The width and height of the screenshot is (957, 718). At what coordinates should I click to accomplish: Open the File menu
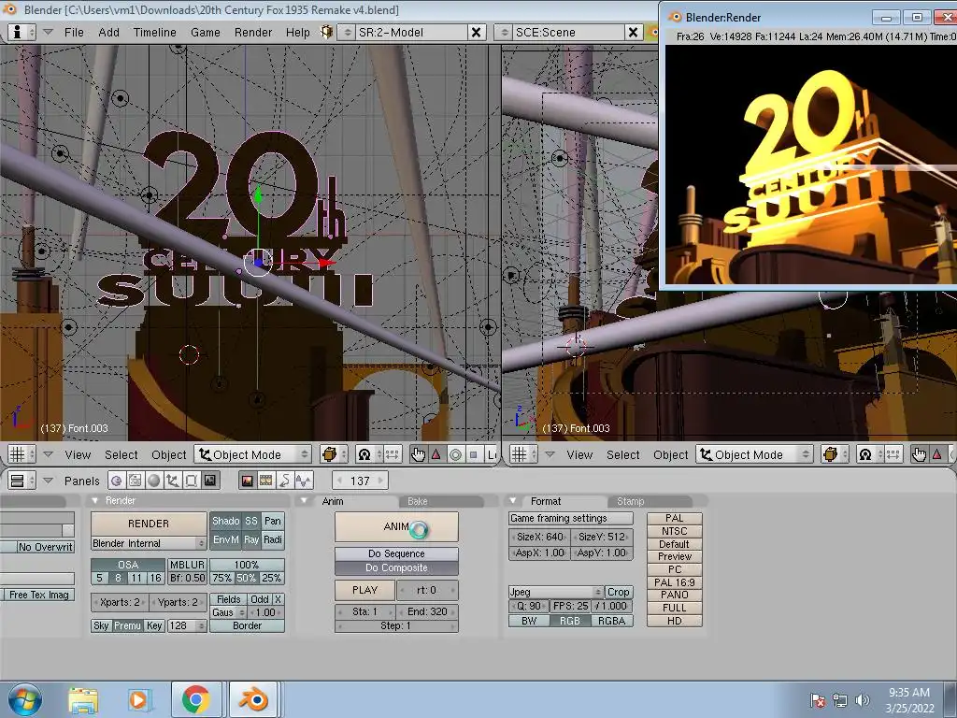[74, 33]
